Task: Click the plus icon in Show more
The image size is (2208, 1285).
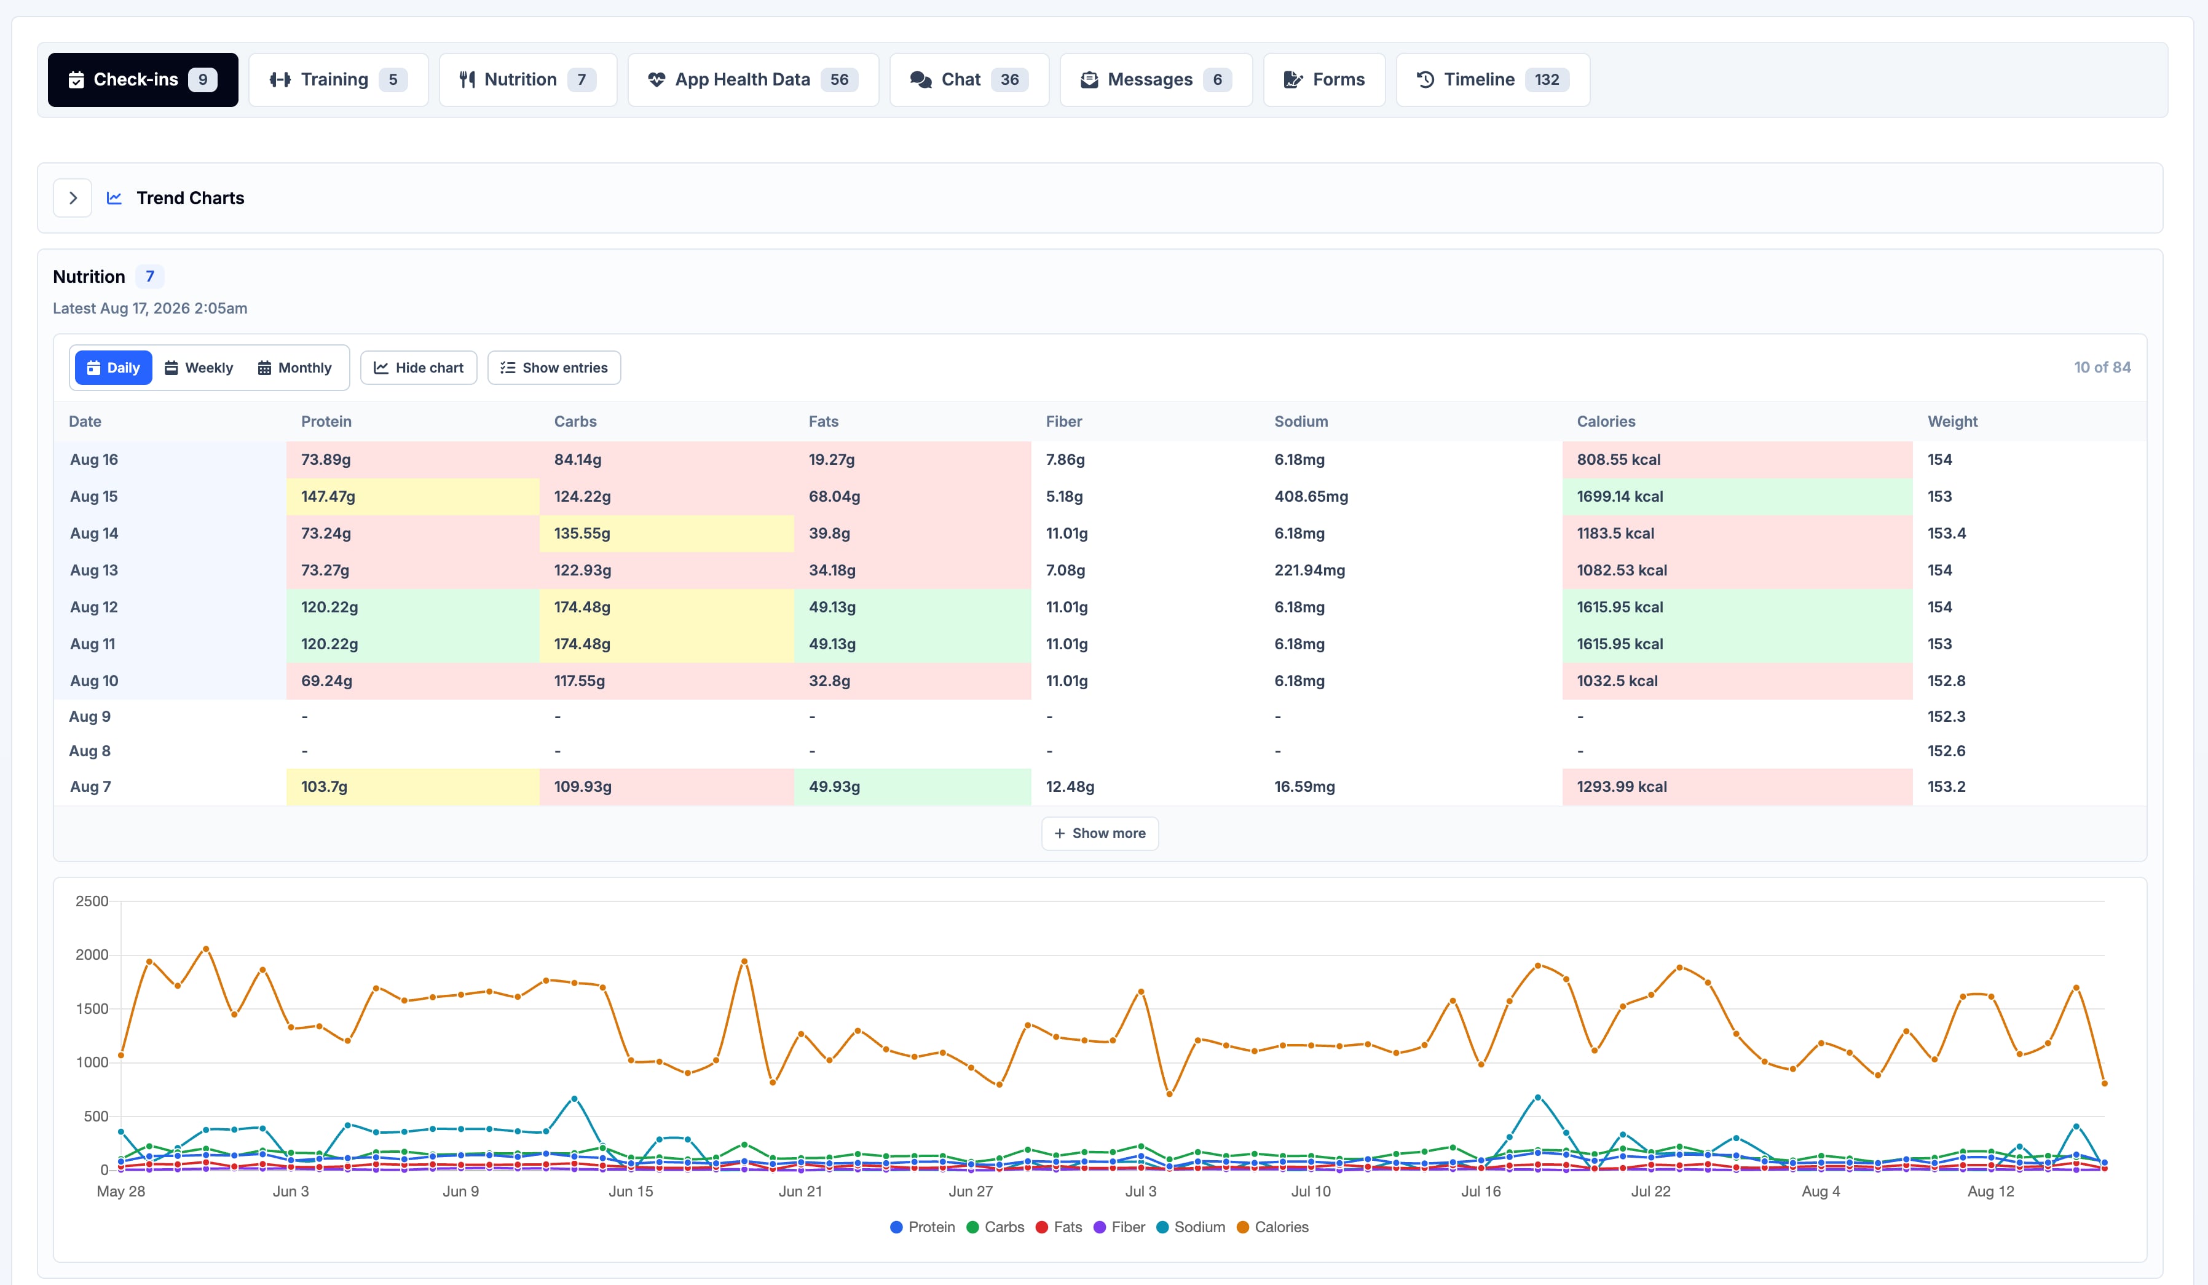Action: coord(1060,834)
